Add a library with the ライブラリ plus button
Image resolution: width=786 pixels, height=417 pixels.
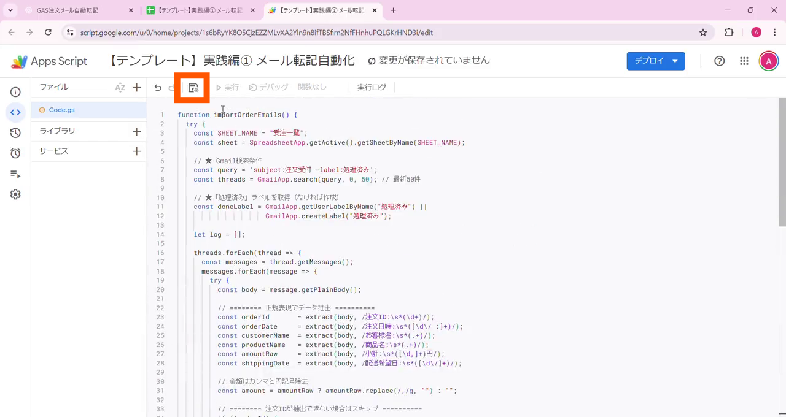point(136,130)
